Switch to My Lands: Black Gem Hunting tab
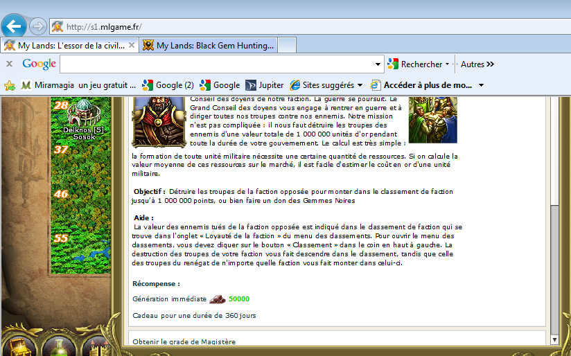The width and height of the screenshot is (571, 356). (x=208, y=46)
